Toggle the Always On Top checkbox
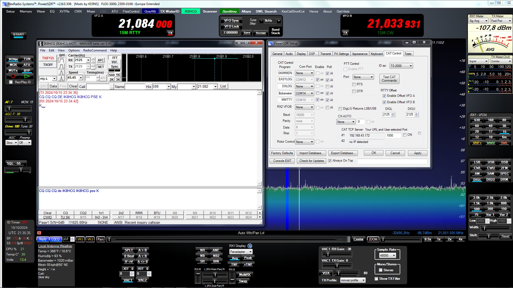Image resolution: width=513 pixels, height=288 pixels. pyautogui.click(x=330, y=161)
